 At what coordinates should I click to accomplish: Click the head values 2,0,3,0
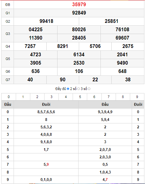(105, 157)
